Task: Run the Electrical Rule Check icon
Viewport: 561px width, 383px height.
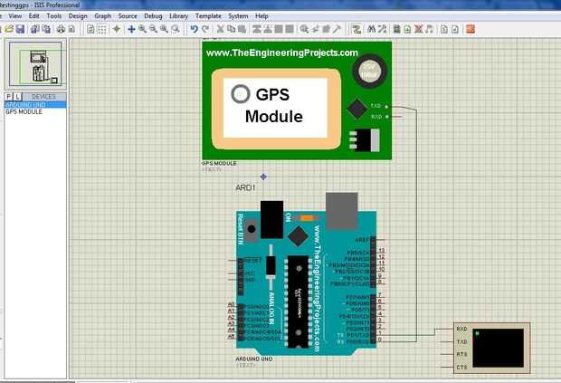Action: [x=455, y=29]
